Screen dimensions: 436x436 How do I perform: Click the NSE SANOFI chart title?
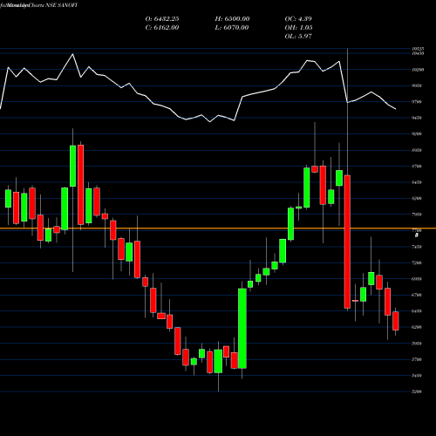38,5
